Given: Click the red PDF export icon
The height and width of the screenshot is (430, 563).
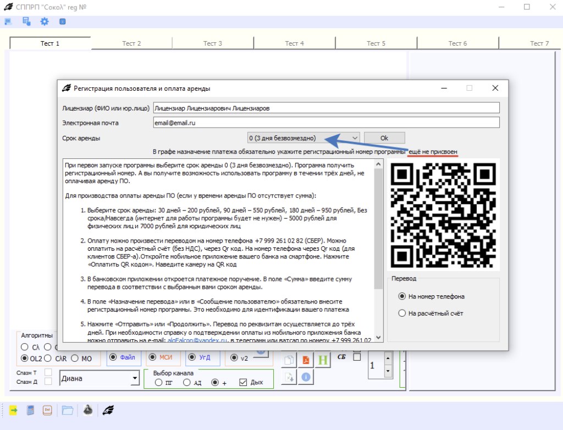Looking at the screenshot, I should 306,360.
